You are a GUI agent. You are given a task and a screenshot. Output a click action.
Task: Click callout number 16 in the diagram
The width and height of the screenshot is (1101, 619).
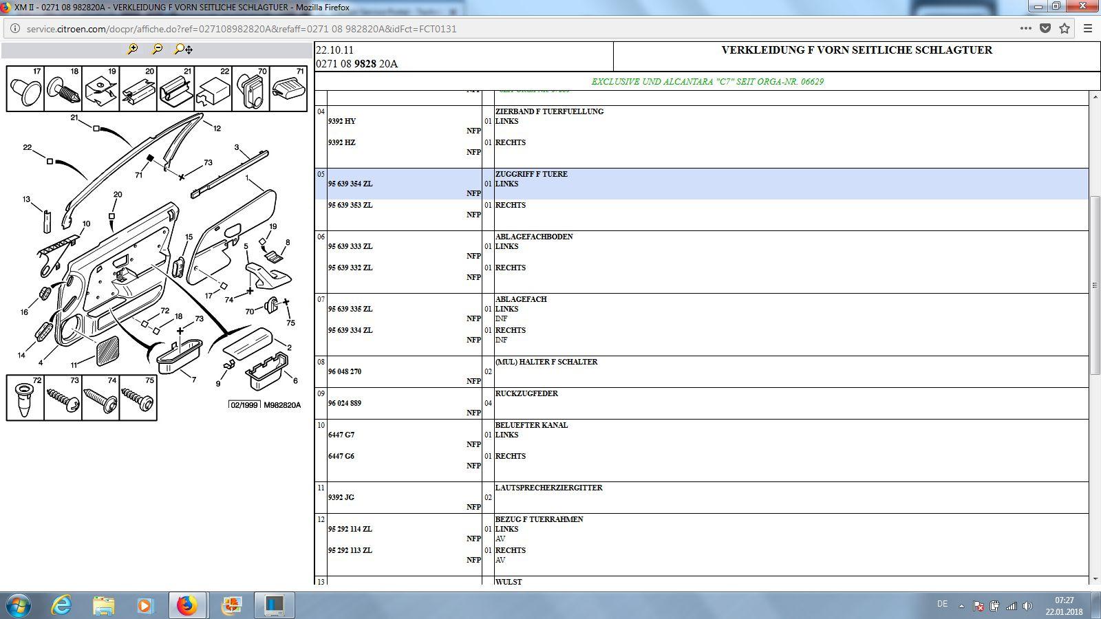click(24, 312)
